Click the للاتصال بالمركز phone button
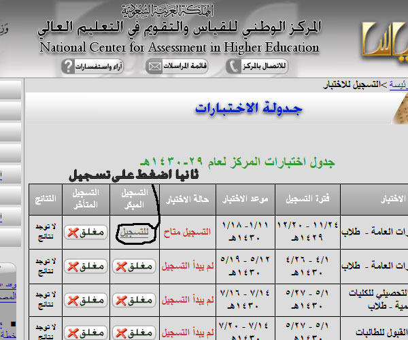This screenshot has height=340, width=408. 257,67
